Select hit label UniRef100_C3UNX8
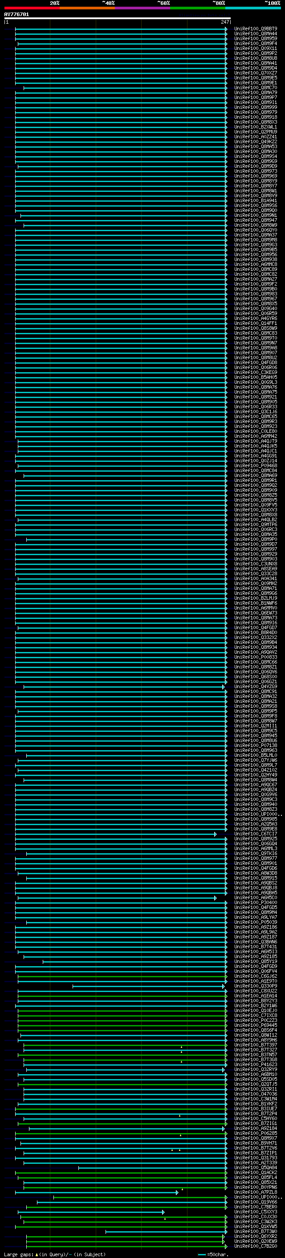 click(256, 564)
